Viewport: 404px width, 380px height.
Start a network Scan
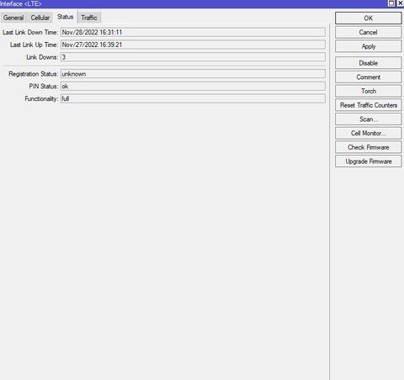[x=368, y=119]
